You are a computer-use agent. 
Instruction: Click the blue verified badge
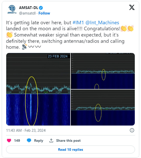(x=41, y=8)
